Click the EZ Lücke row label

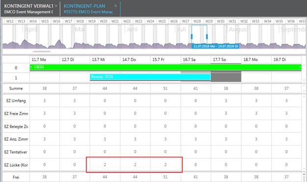(16, 165)
